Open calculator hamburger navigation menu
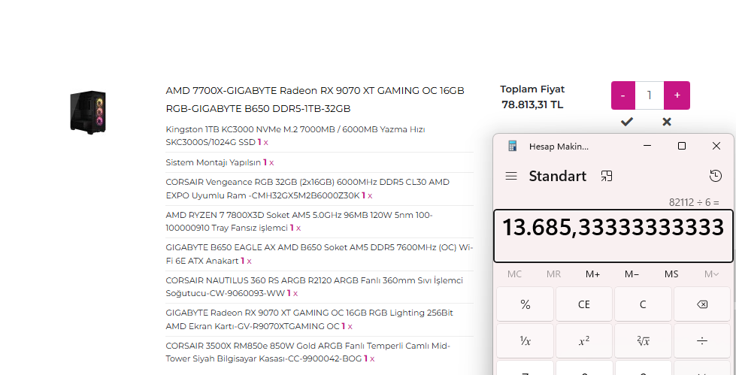Viewport: 736px width, 375px height. pyautogui.click(x=511, y=176)
